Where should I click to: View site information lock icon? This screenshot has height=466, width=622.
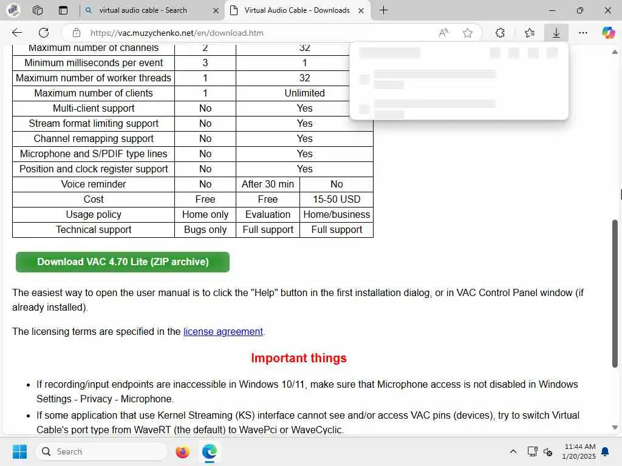coord(77,33)
